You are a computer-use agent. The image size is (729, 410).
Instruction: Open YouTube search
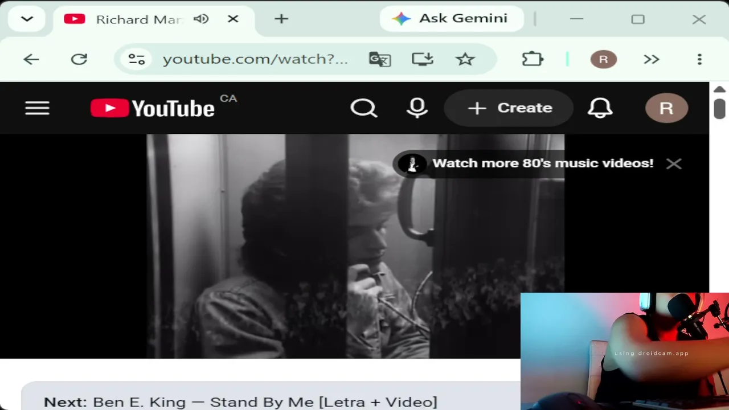tap(364, 108)
